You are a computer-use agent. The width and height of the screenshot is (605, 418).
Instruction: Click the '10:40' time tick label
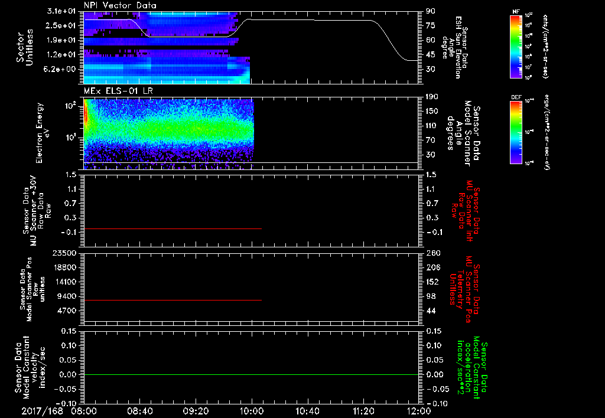307,411
